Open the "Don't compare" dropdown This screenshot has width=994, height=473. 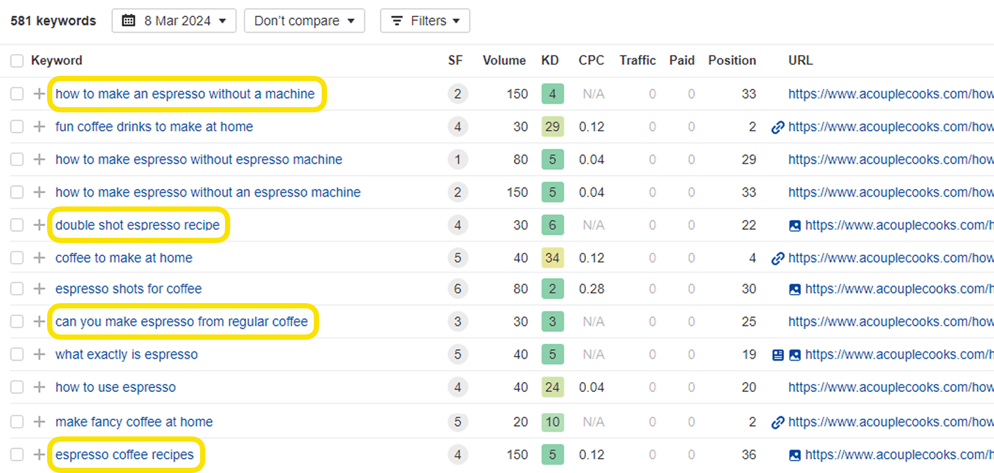tap(304, 20)
